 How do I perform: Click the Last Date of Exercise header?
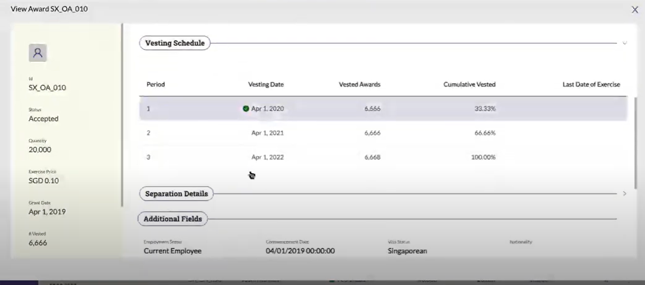coord(591,84)
